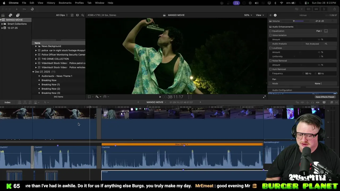Open the color enhancement wand menu

click(98, 97)
